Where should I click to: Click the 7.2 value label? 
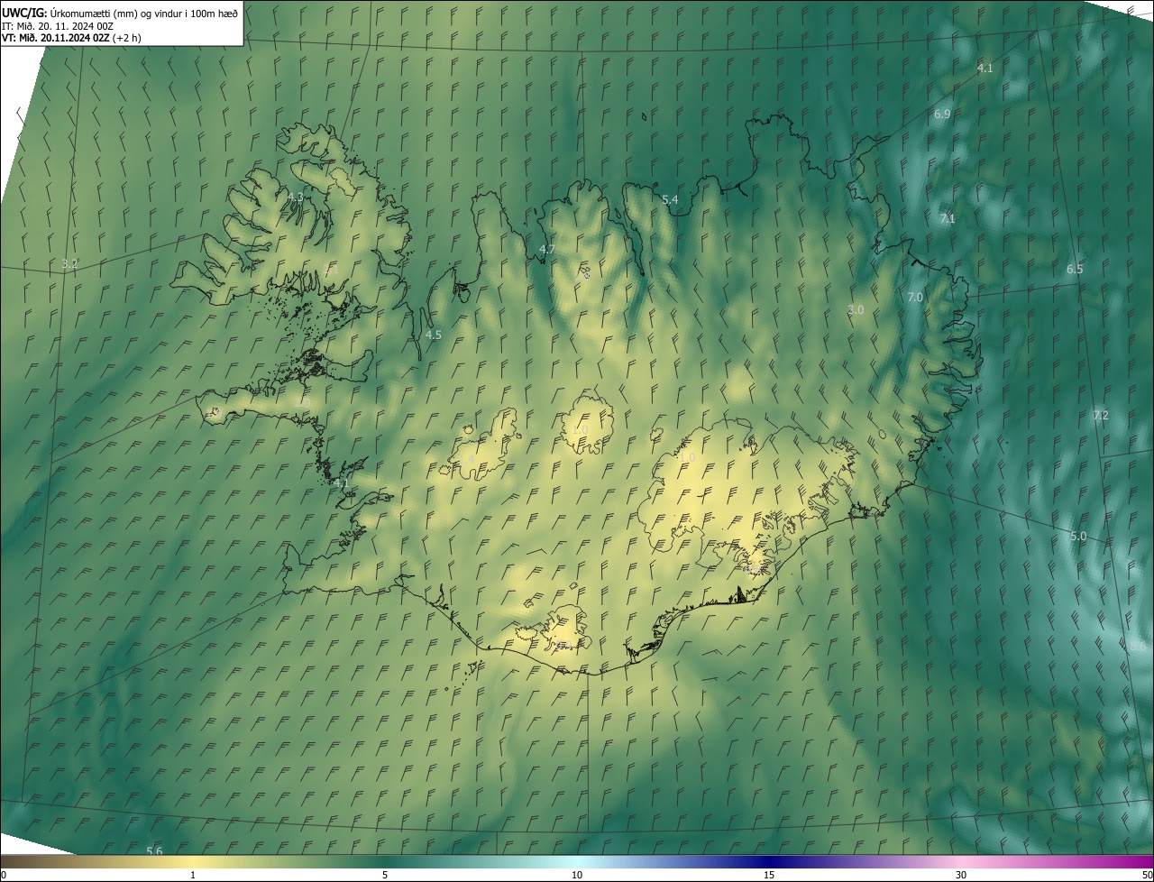[1100, 416]
